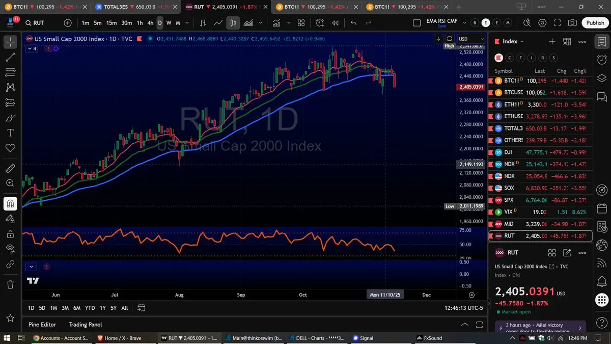Image resolution: width=611 pixels, height=344 pixels.
Task: Open the Trading Panel tab
Action: pyautogui.click(x=86, y=325)
